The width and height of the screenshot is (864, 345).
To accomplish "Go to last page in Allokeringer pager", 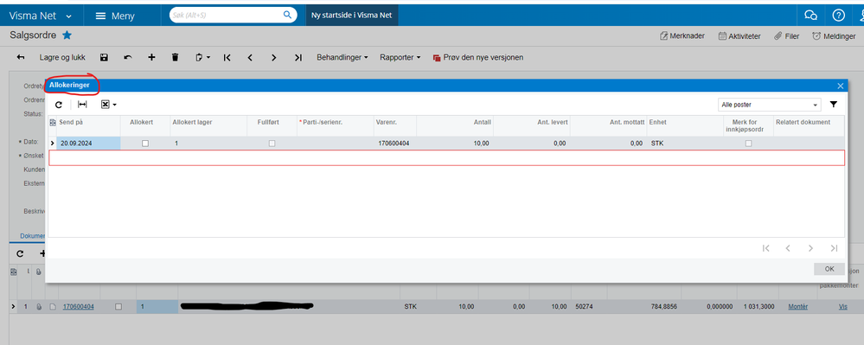I will click(834, 248).
